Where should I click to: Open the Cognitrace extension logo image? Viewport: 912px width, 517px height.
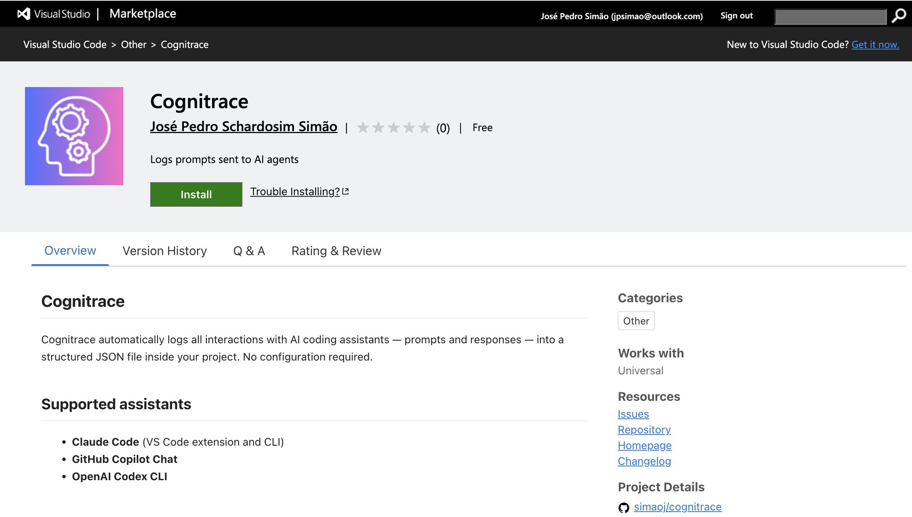[74, 136]
